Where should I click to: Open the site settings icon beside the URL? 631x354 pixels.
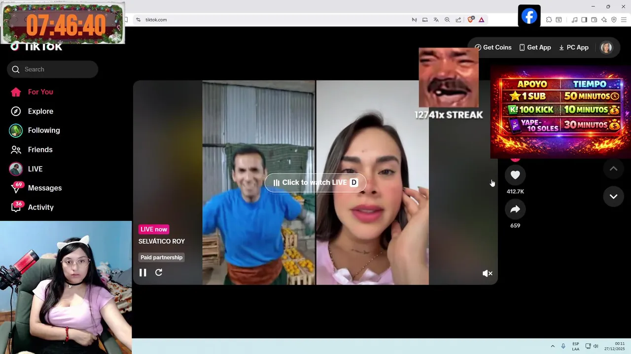point(139,20)
